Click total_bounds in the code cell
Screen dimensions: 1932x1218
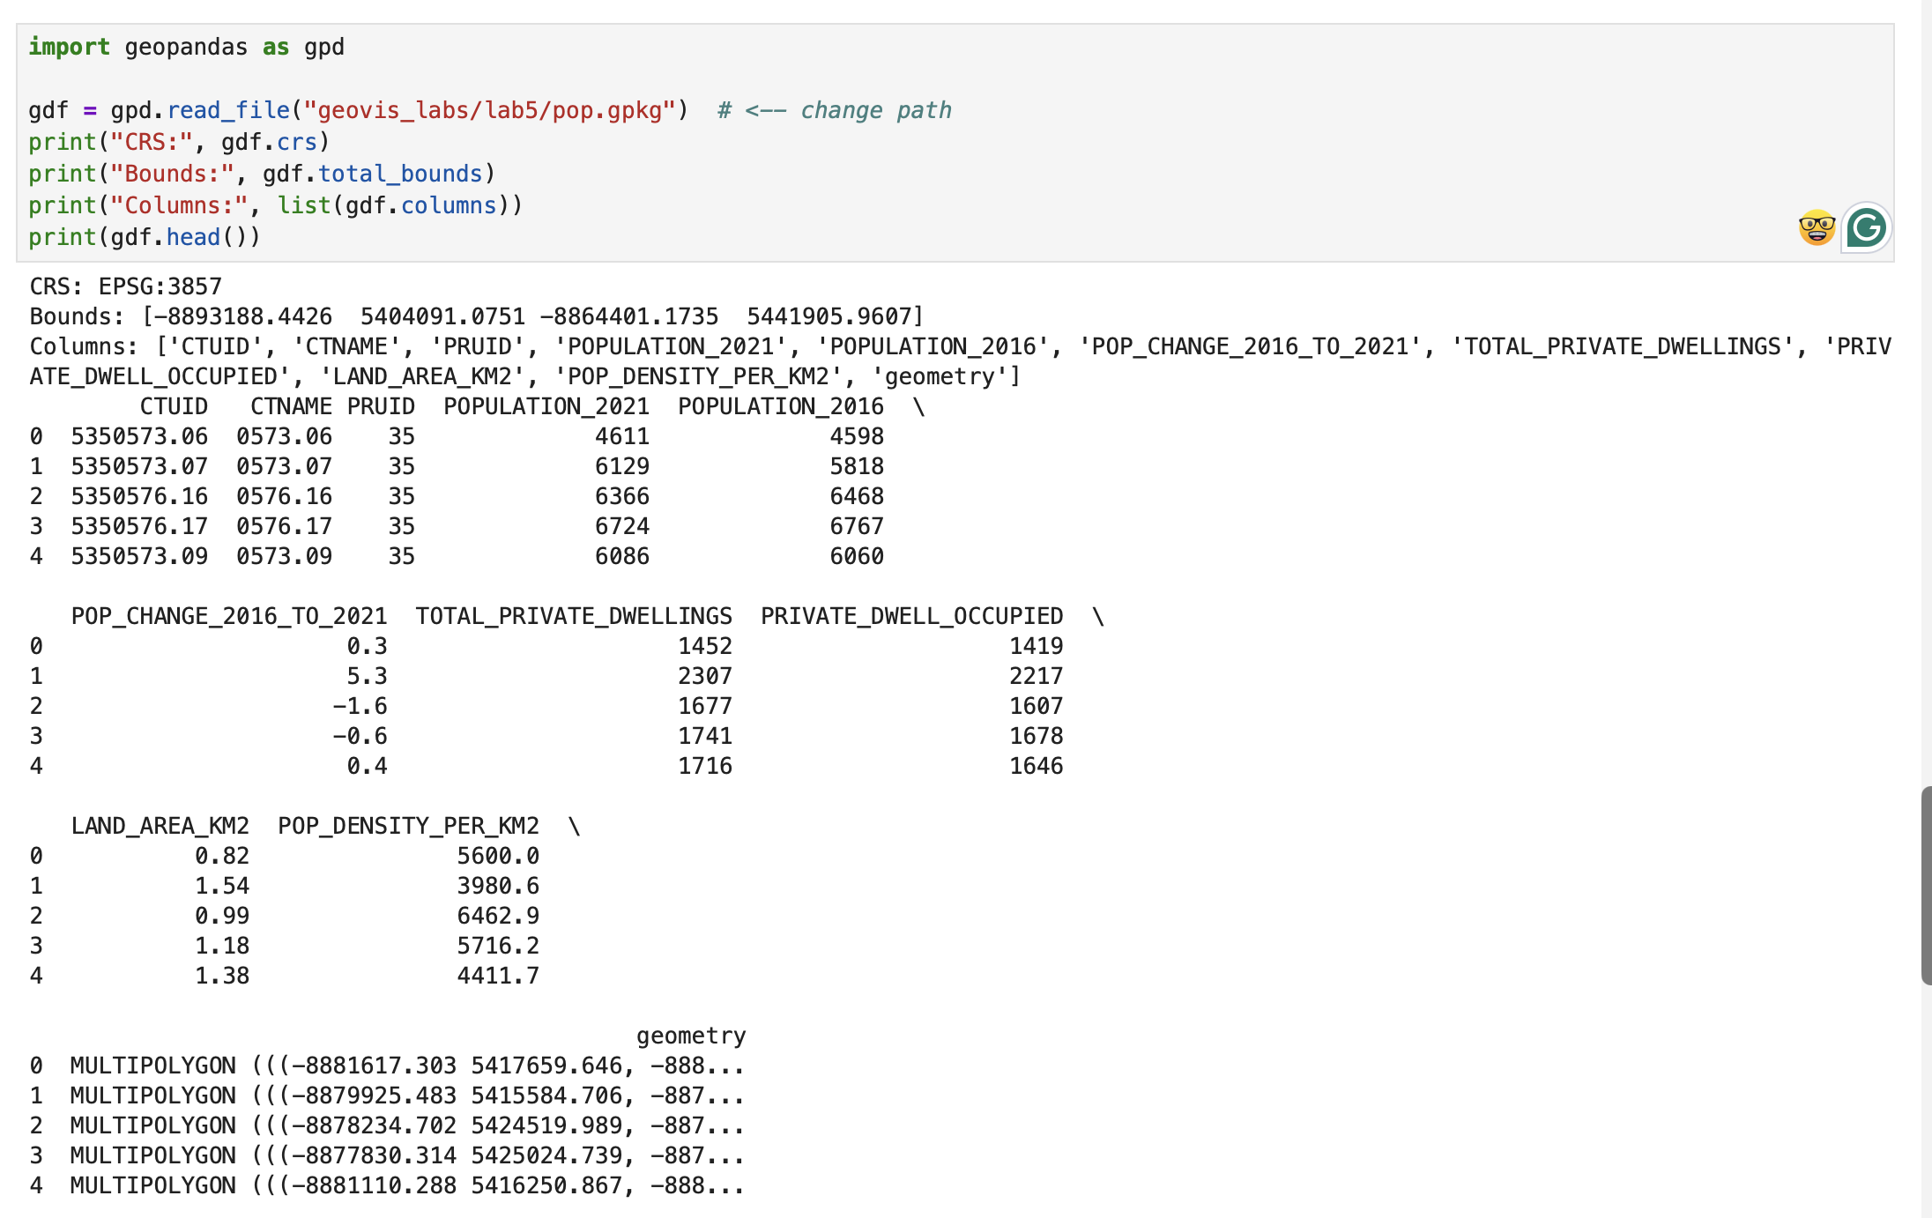click(399, 174)
